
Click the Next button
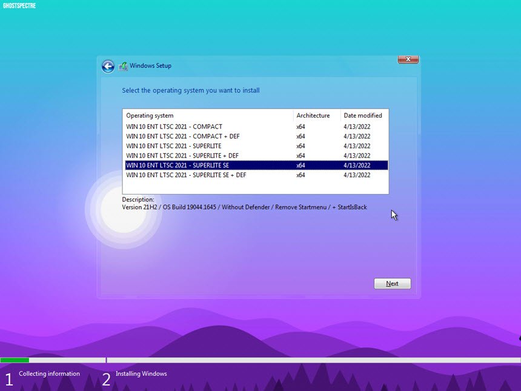click(392, 284)
